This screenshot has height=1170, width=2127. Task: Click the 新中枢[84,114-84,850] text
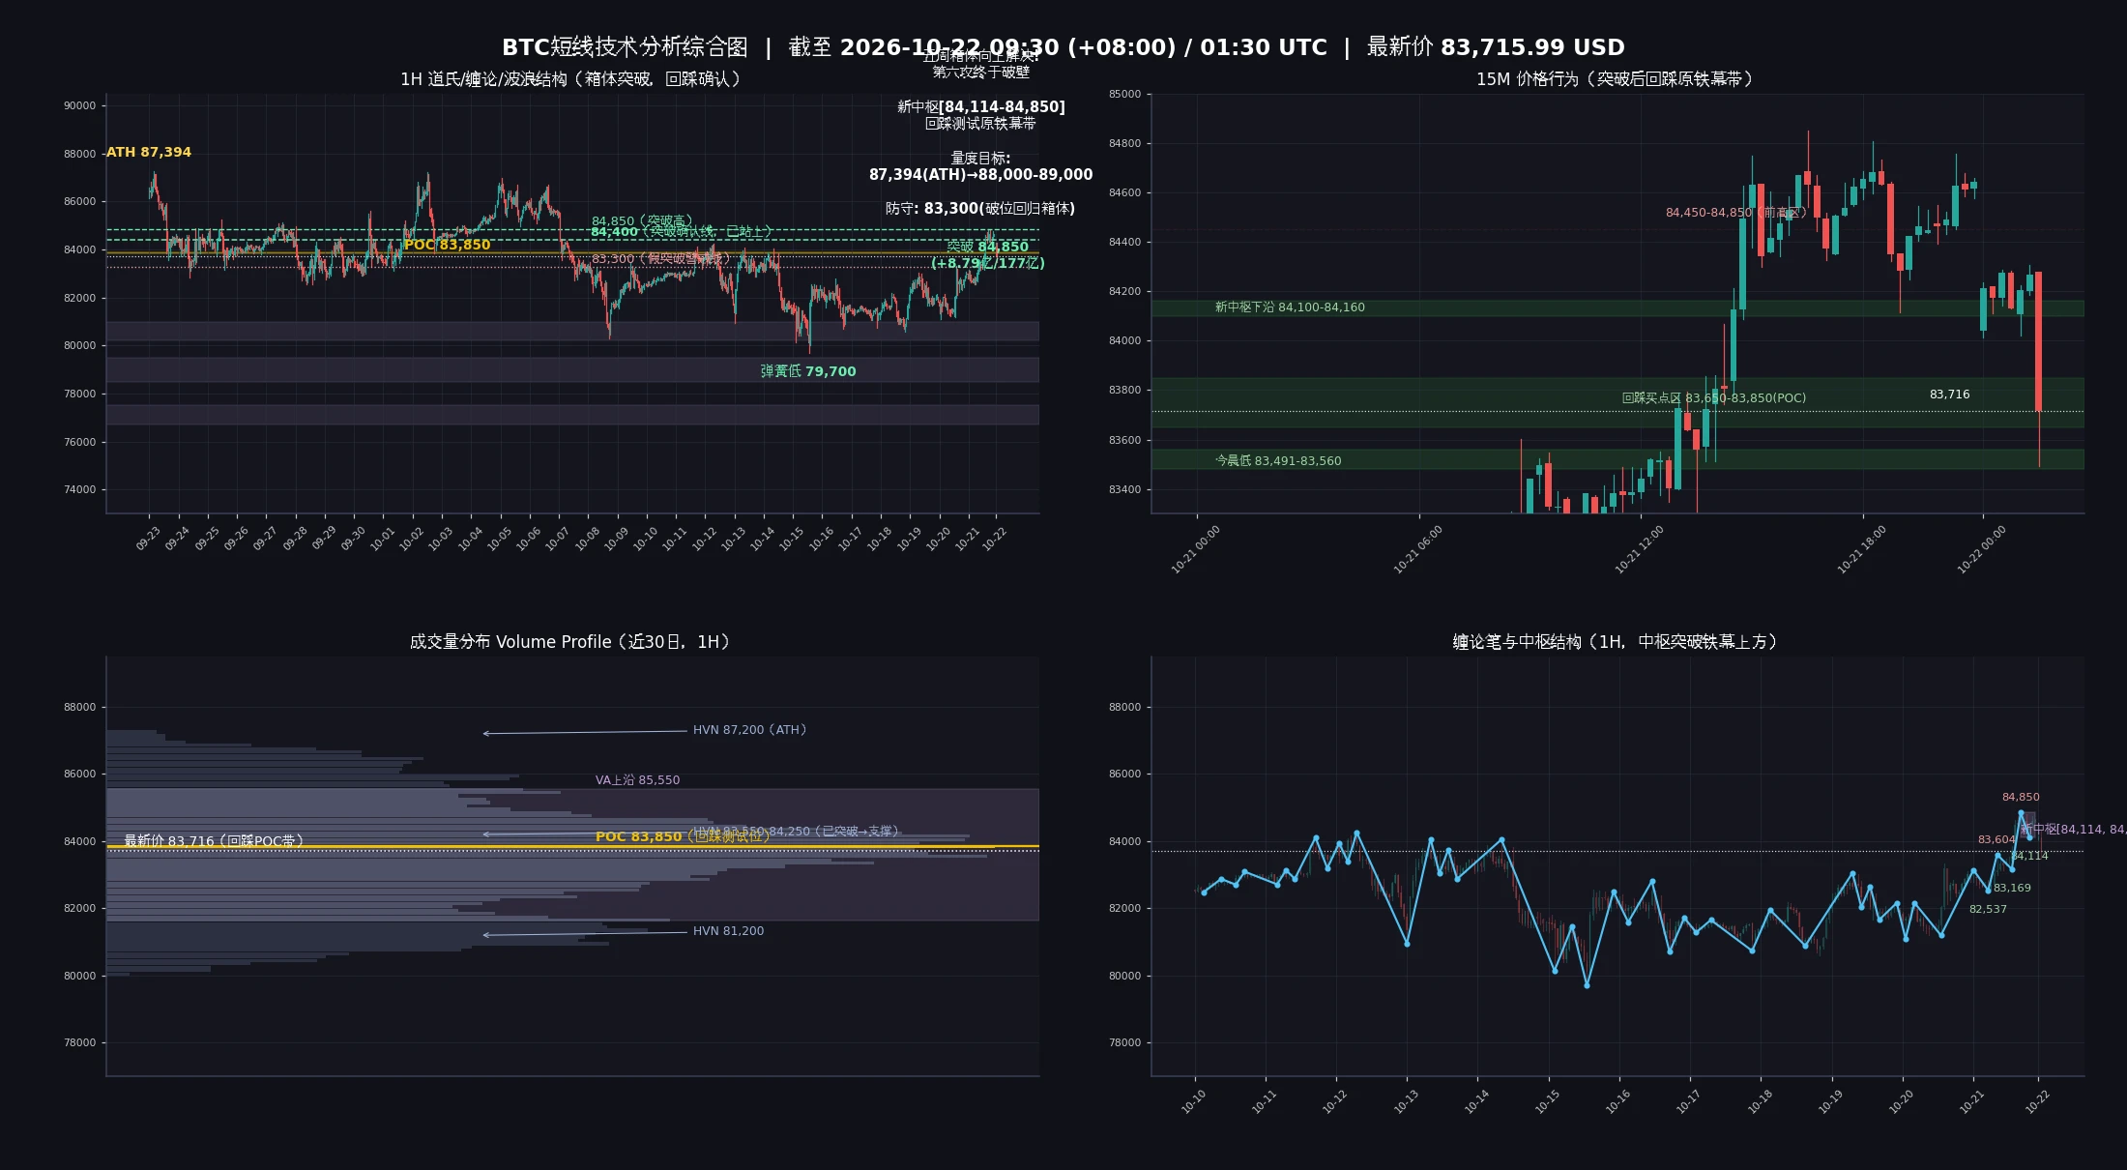pos(981,107)
